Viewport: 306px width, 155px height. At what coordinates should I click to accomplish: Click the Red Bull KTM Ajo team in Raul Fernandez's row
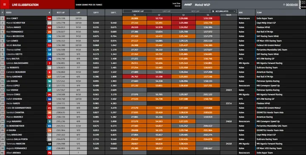(x=265, y=32)
